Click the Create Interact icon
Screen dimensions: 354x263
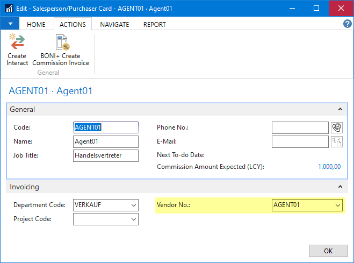(17, 41)
